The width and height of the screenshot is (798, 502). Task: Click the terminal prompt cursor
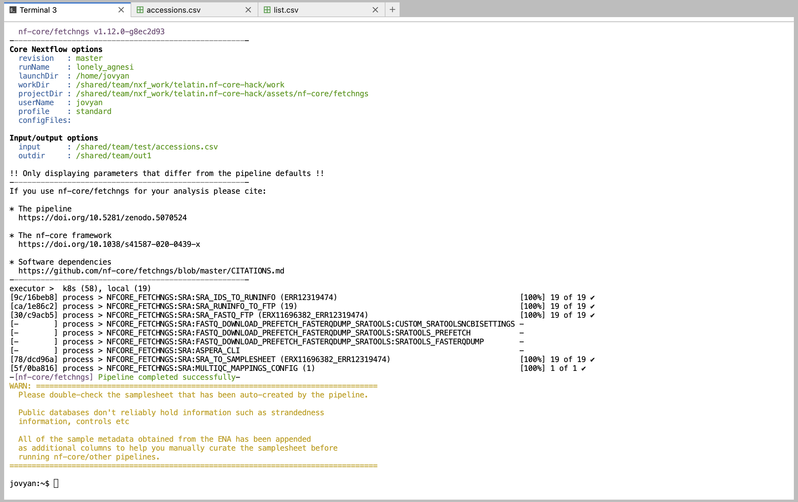pyautogui.click(x=56, y=483)
